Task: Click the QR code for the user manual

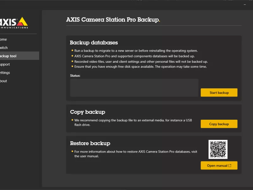Action: click(219, 149)
